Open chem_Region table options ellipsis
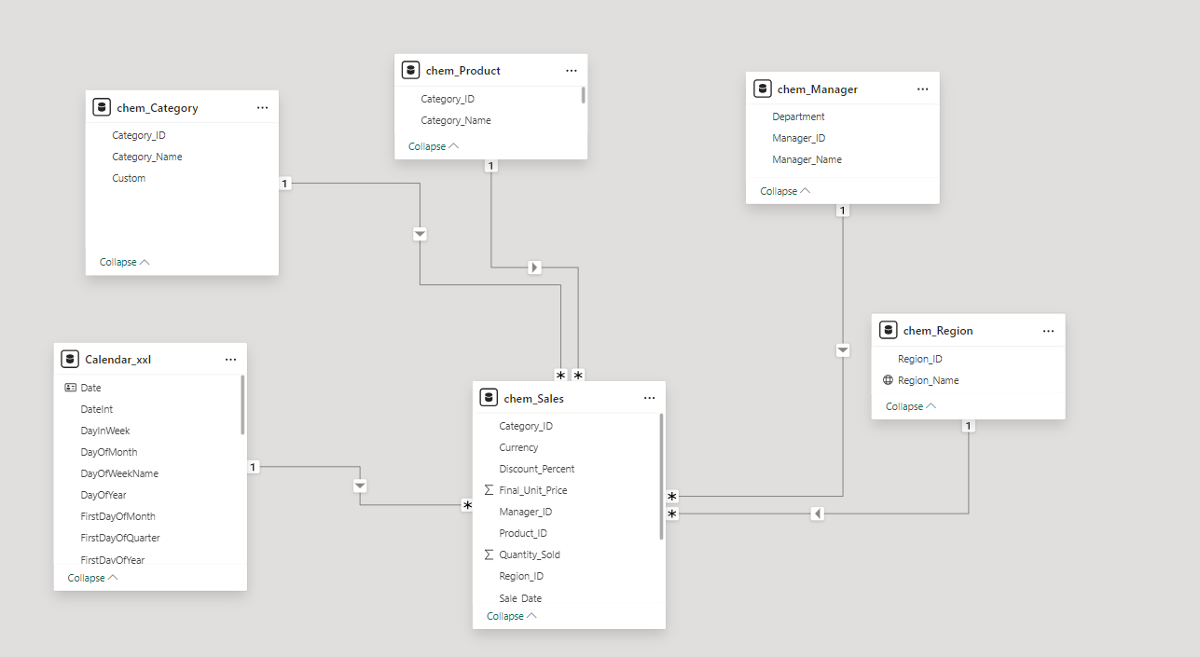This screenshot has width=1200, height=657. (1048, 331)
